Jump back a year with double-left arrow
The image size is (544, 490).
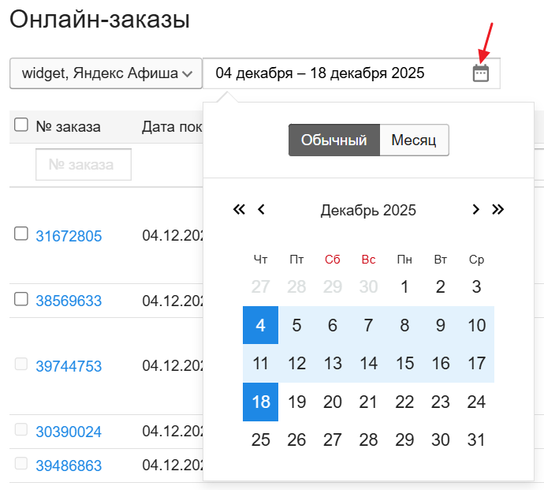[x=240, y=209]
